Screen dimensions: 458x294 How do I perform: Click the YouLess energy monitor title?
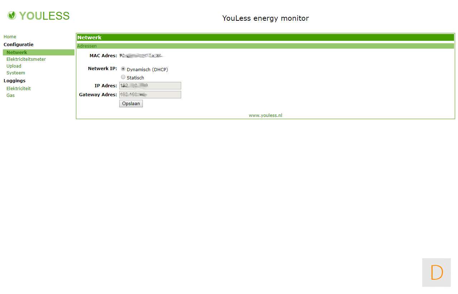pyautogui.click(x=265, y=18)
